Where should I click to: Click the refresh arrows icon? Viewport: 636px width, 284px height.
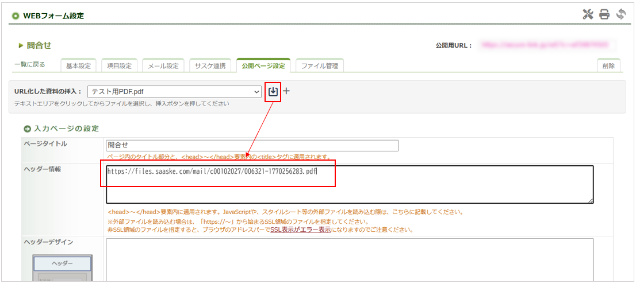pyautogui.click(x=620, y=15)
